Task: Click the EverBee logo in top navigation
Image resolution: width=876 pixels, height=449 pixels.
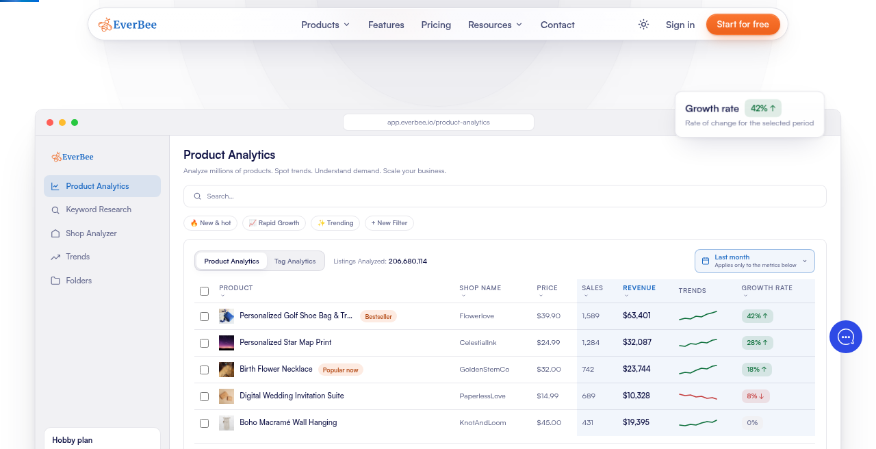Action: click(127, 25)
